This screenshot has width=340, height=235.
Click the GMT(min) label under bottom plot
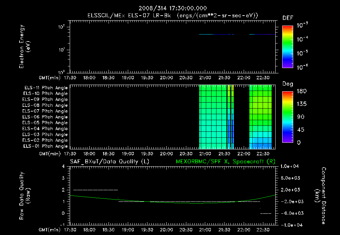[x=50, y=230]
